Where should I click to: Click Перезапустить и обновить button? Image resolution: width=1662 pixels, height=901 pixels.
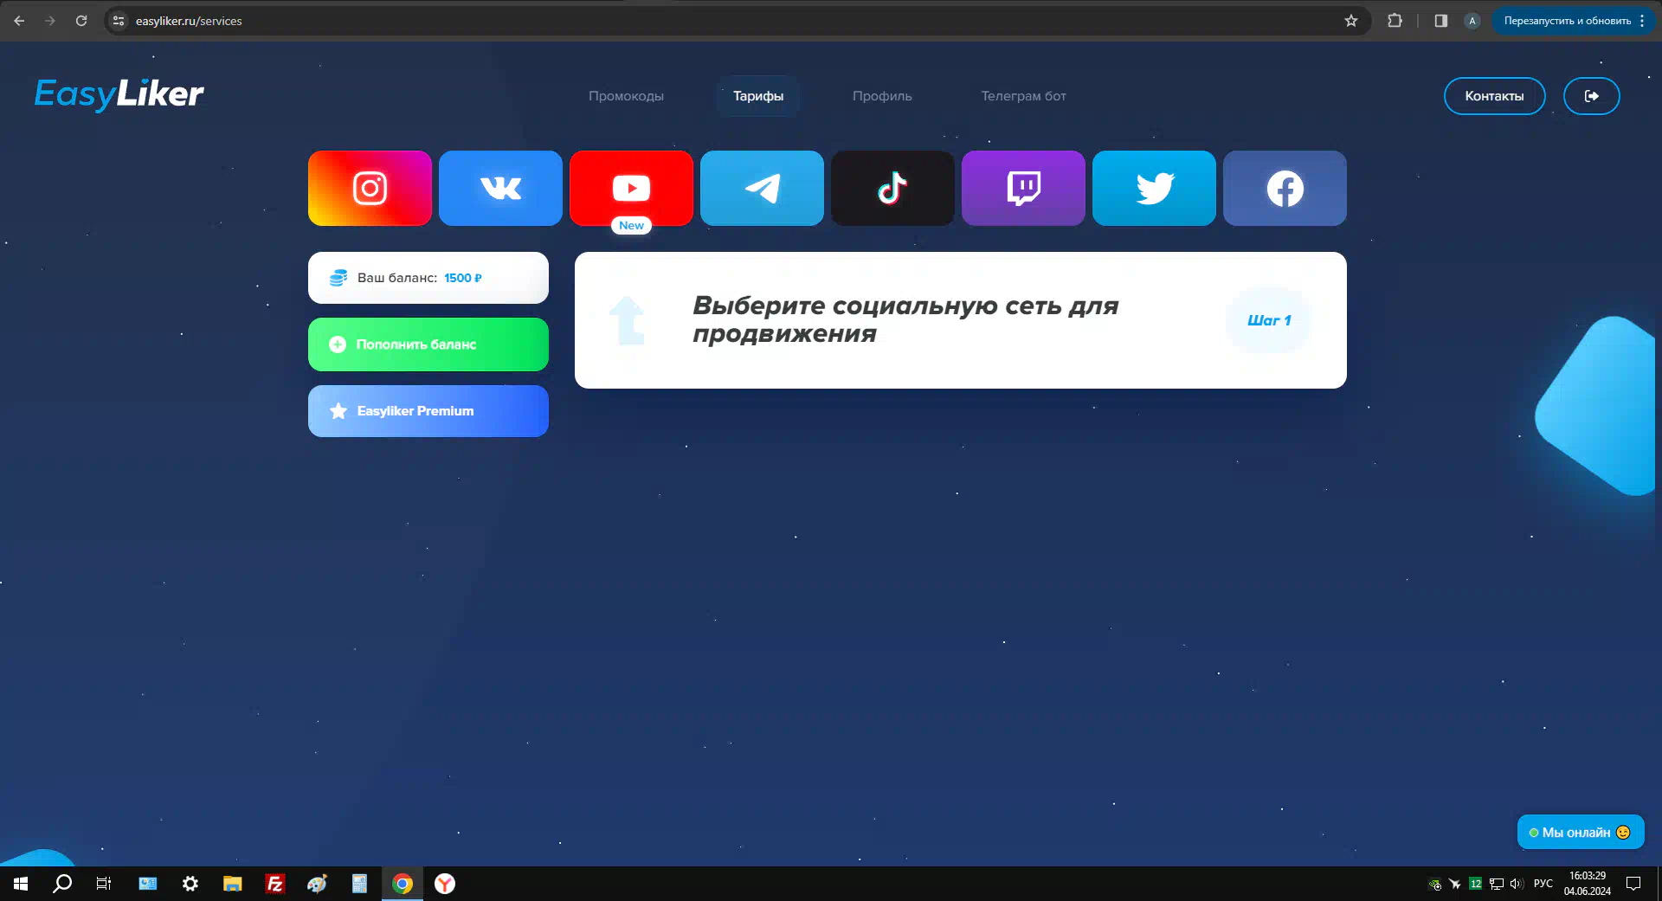coord(1567,21)
